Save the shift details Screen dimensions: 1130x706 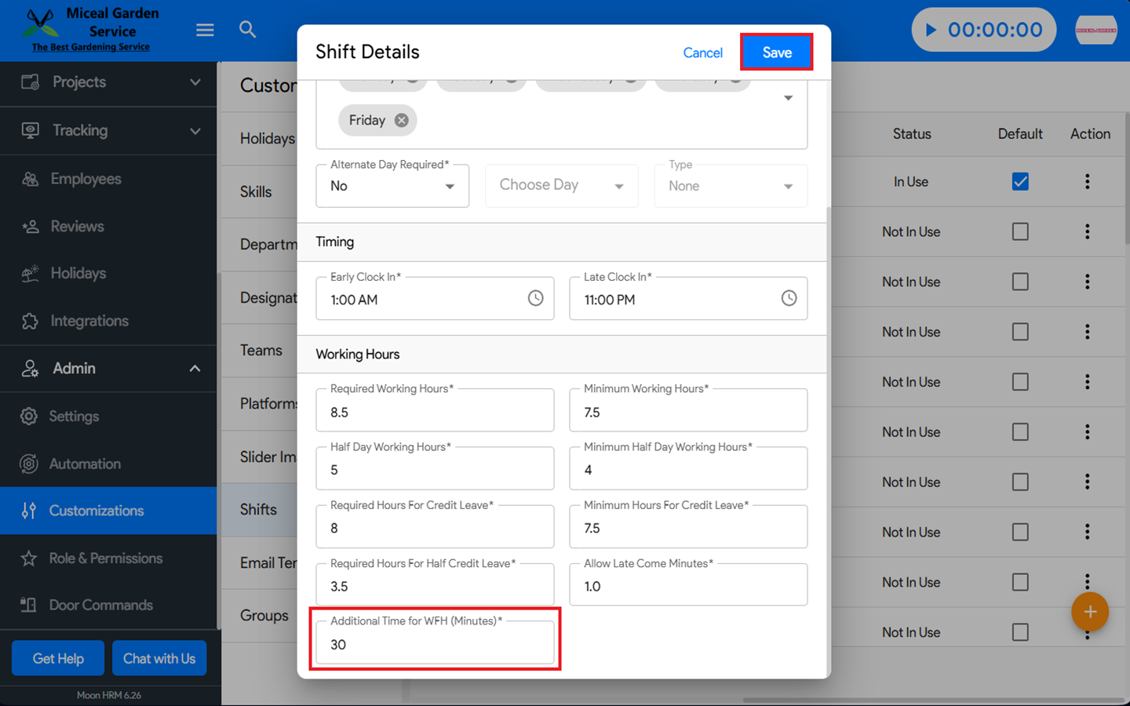click(x=776, y=53)
